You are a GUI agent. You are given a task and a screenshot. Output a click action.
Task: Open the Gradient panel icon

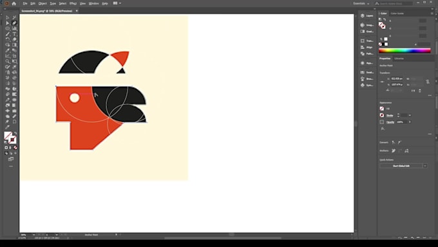click(x=363, y=32)
